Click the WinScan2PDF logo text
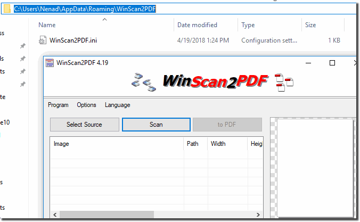Screen dimensions: 360x222 [215, 81]
